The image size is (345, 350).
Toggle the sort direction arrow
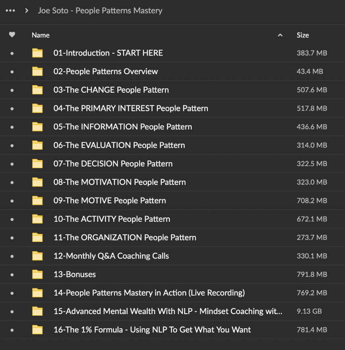click(280, 35)
